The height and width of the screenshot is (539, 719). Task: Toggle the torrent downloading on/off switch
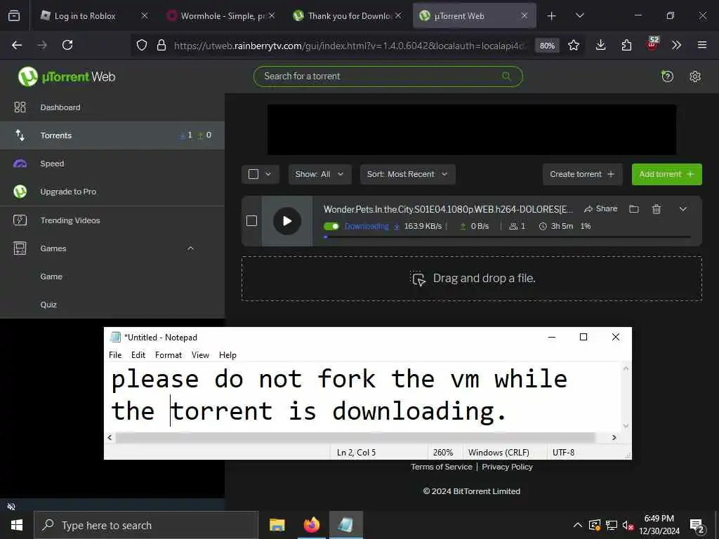(331, 226)
